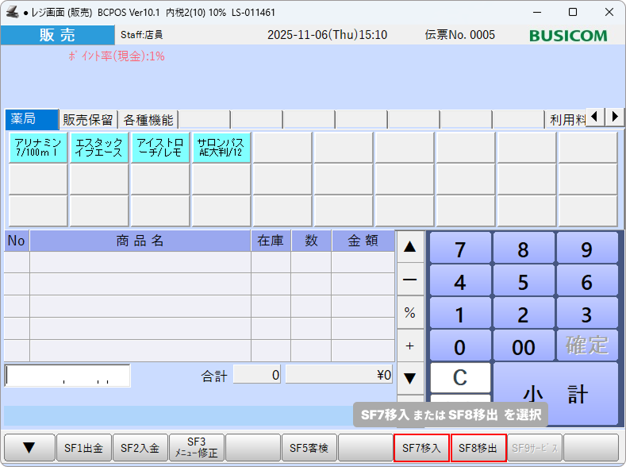The width and height of the screenshot is (626, 467).
Task: Open the 各種機能 tab
Action: [x=148, y=120]
